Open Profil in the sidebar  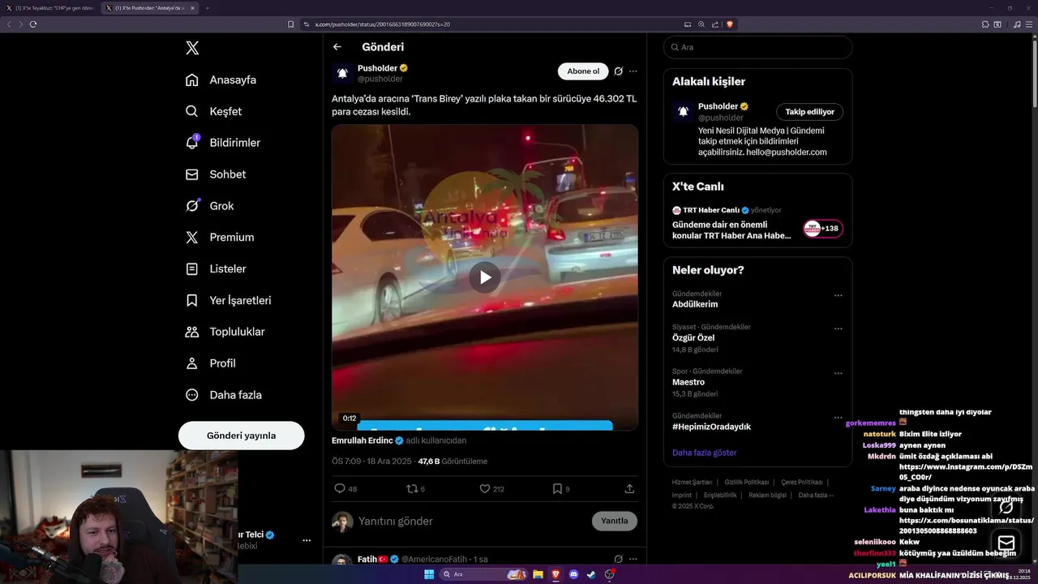(211, 363)
